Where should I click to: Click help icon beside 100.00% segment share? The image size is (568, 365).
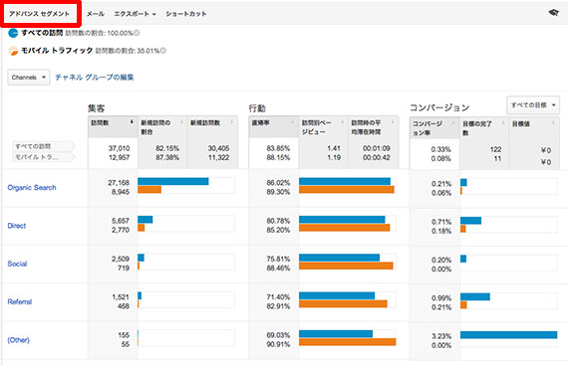[137, 33]
